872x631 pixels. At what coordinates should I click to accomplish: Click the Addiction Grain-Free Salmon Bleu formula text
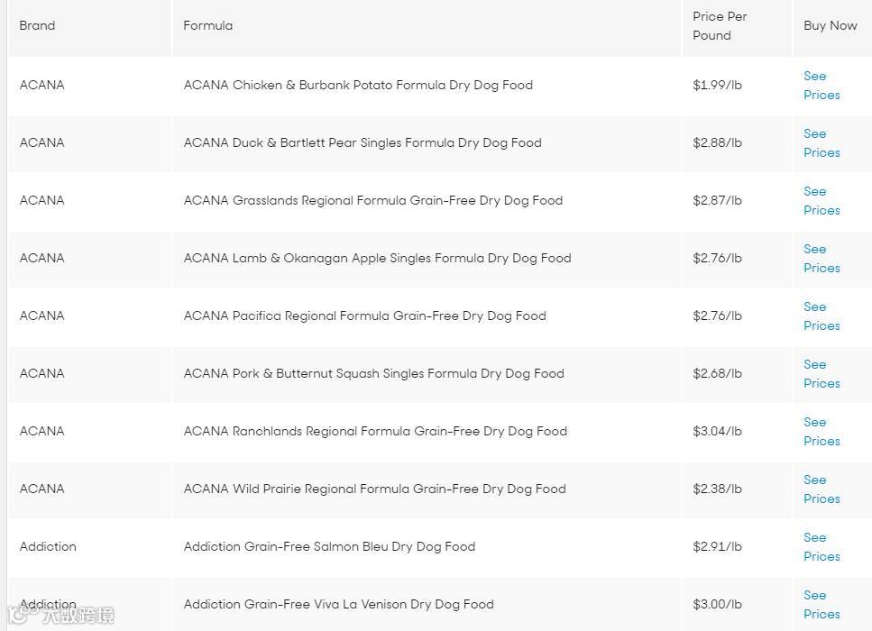click(329, 546)
